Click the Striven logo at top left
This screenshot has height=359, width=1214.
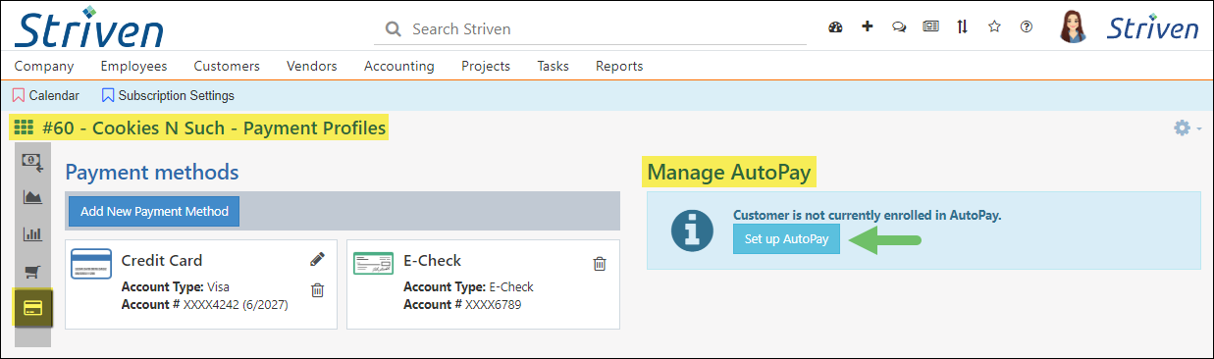(x=88, y=27)
